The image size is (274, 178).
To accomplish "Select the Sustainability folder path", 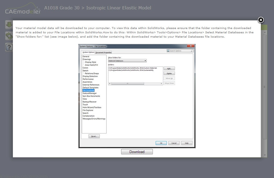I will pos(131,70).
